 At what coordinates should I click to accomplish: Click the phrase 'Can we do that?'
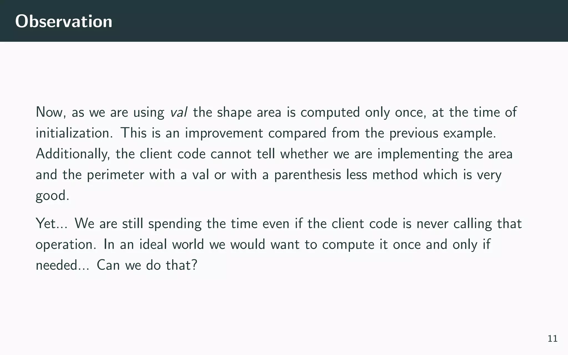[x=147, y=265]
